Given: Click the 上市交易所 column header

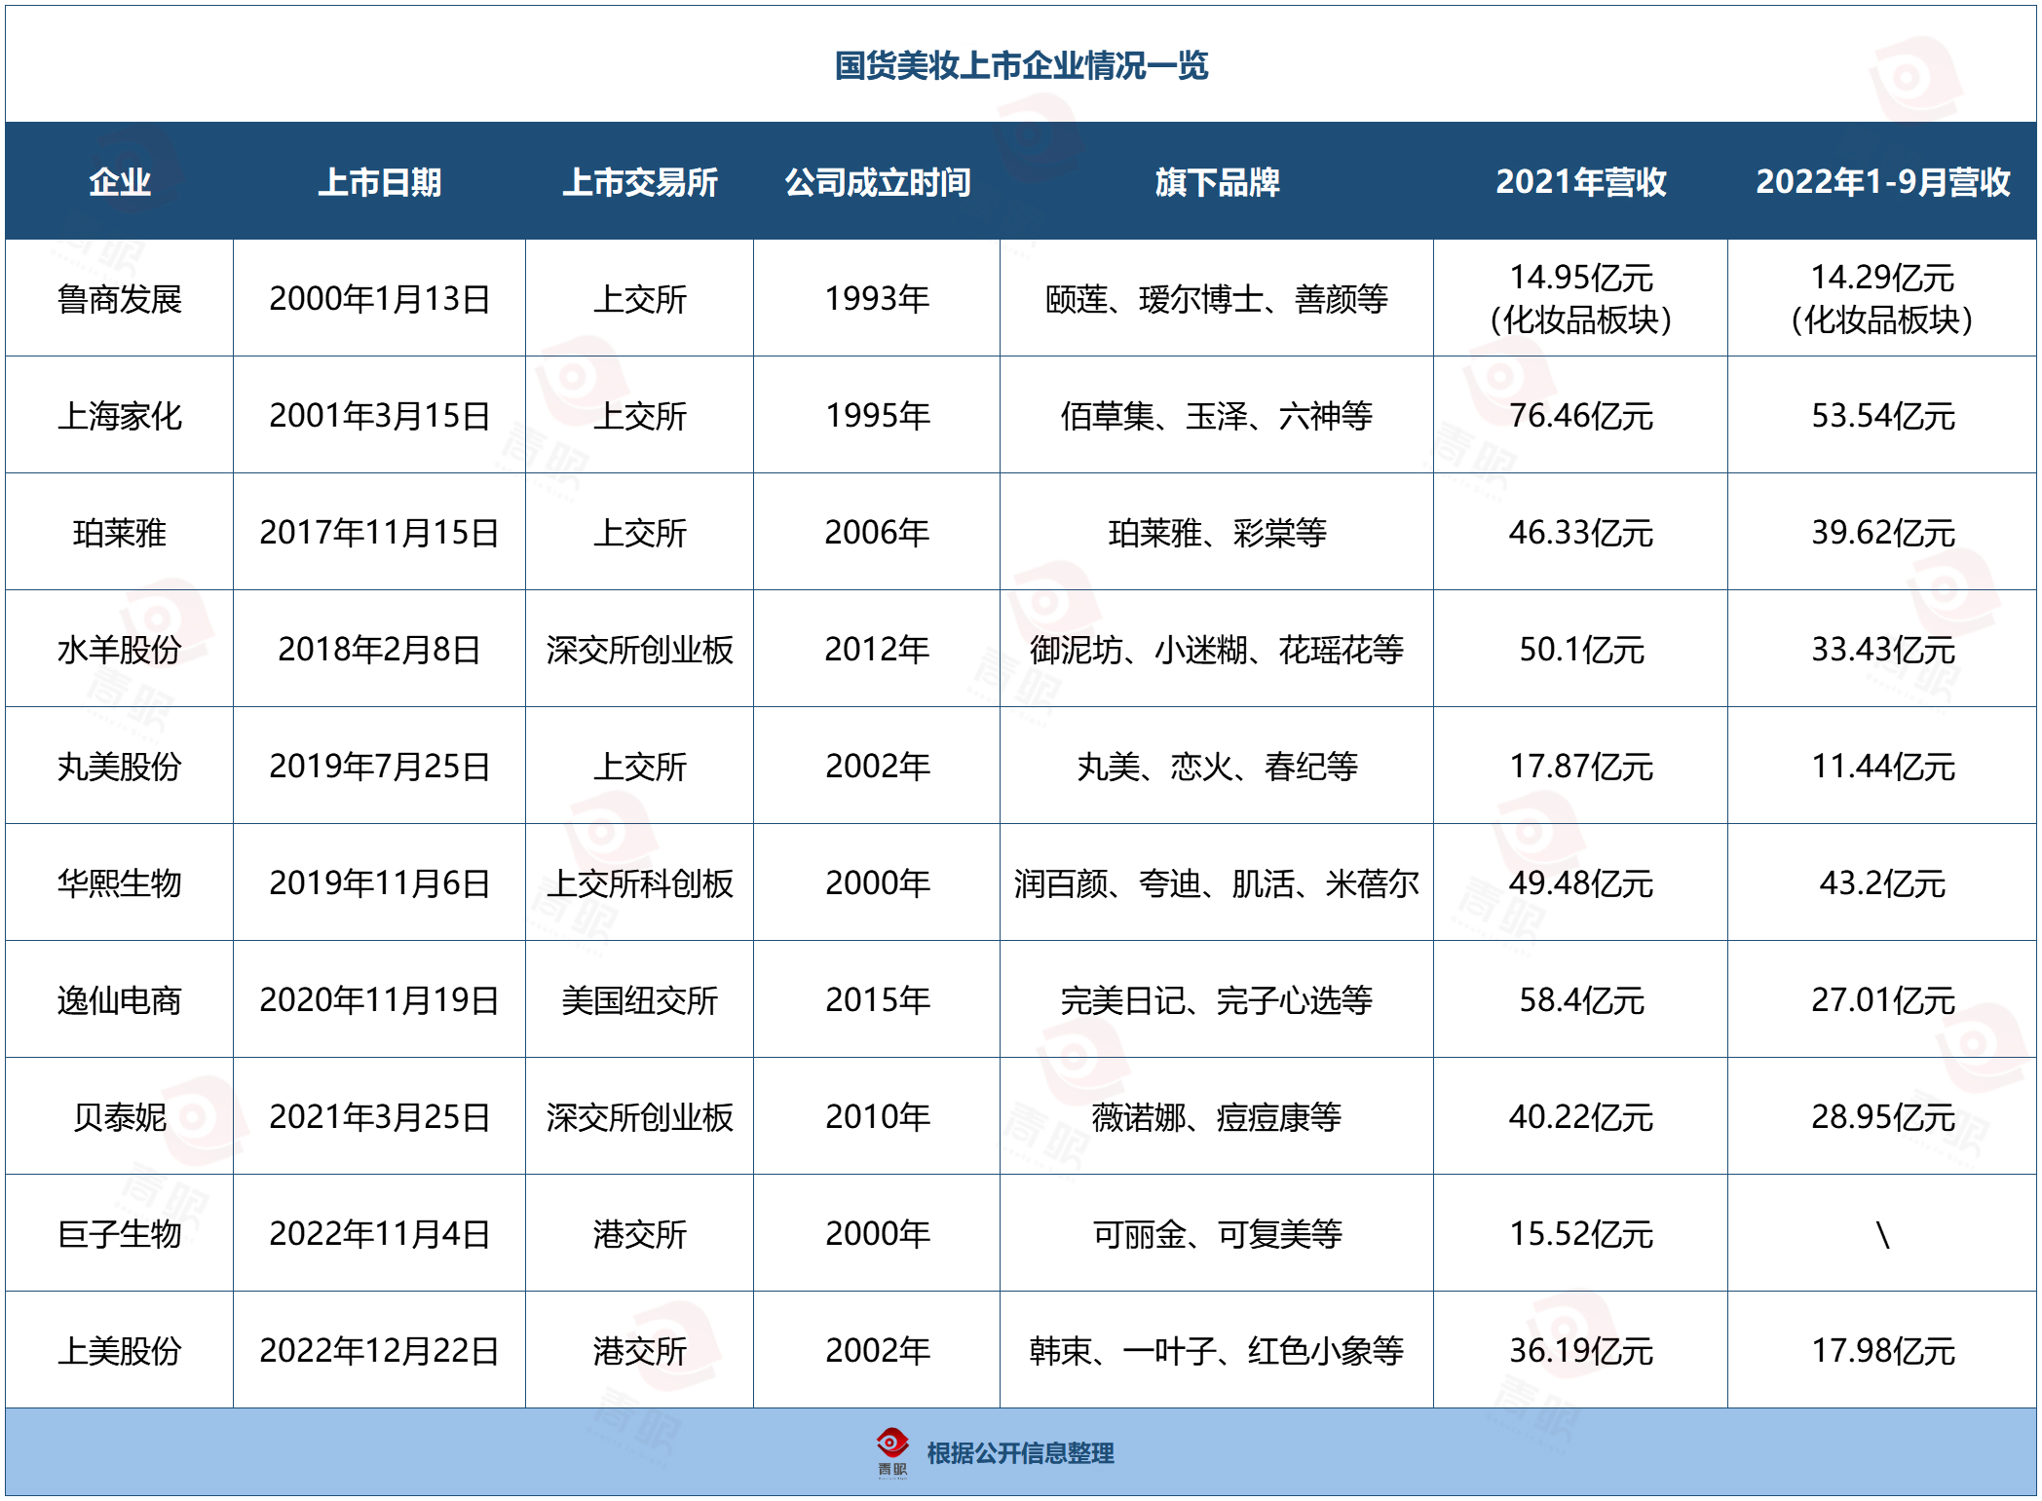Looking at the screenshot, I should pyautogui.click(x=639, y=182).
